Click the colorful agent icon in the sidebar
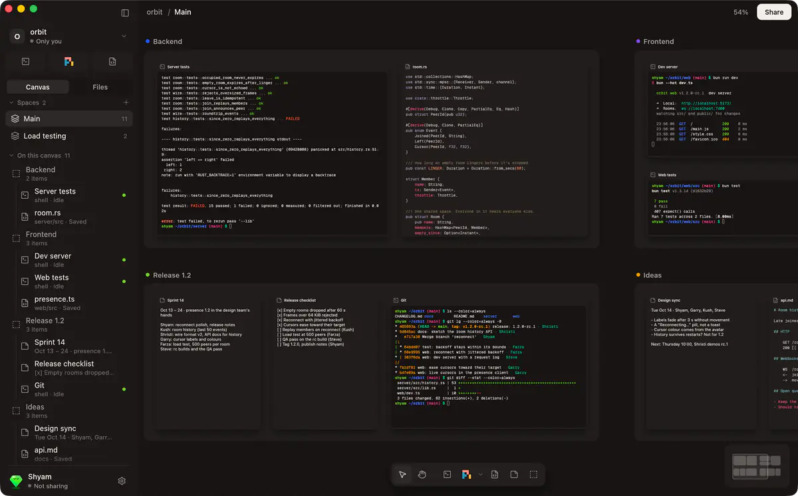Screen dimensions: 798x496 (x=68, y=62)
